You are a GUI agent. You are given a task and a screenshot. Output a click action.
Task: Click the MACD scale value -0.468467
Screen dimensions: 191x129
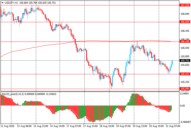coord(185,122)
